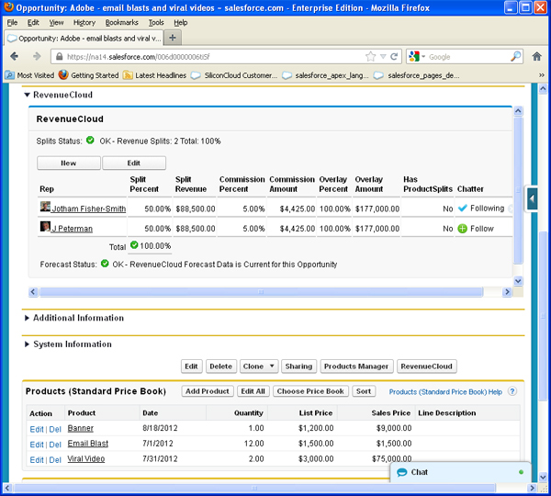Click the Google search magnifier icon

coord(515,56)
